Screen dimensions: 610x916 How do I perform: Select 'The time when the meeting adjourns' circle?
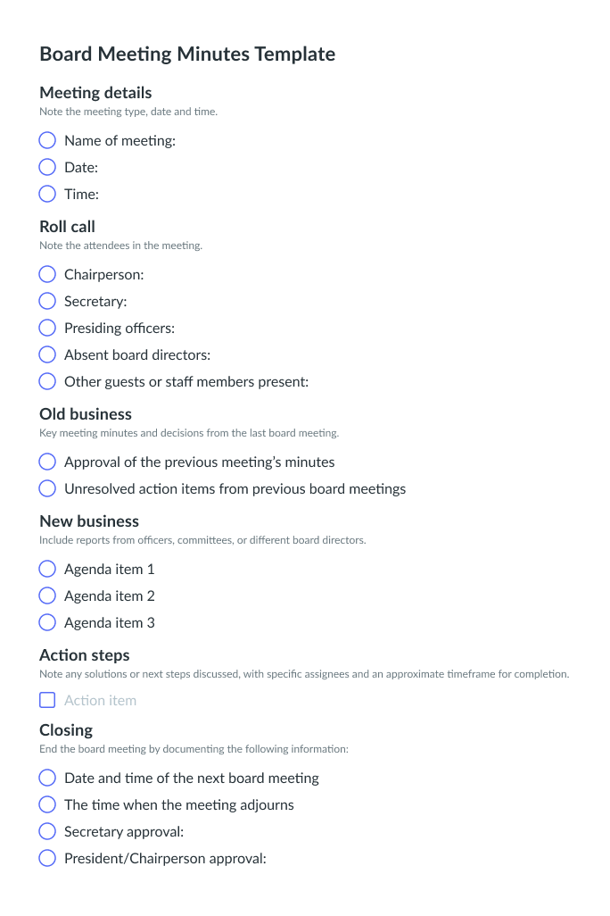pyautogui.click(x=47, y=804)
